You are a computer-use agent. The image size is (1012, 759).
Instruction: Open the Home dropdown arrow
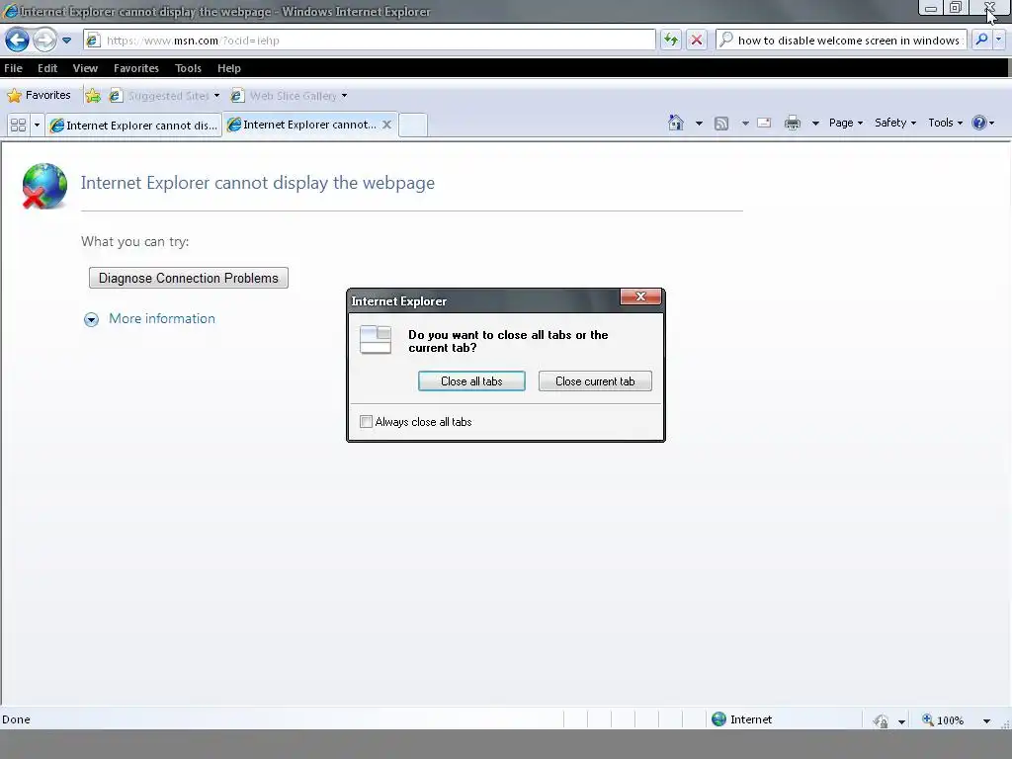tap(699, 123)
